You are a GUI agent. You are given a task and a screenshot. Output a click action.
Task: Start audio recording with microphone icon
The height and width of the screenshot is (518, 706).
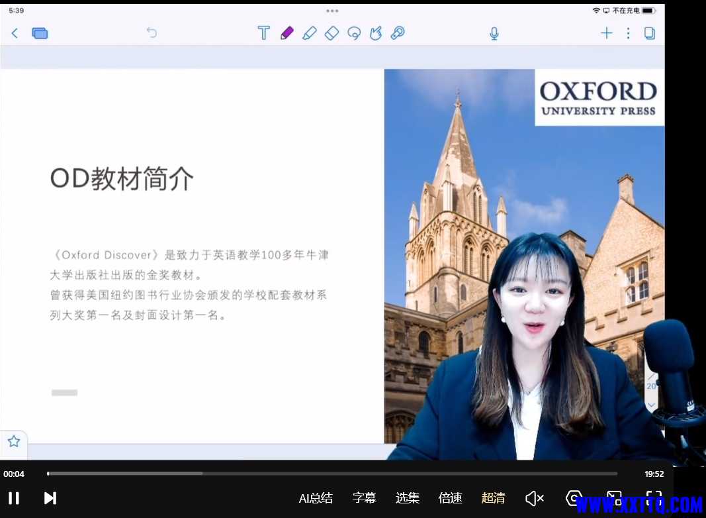(494, 33)
